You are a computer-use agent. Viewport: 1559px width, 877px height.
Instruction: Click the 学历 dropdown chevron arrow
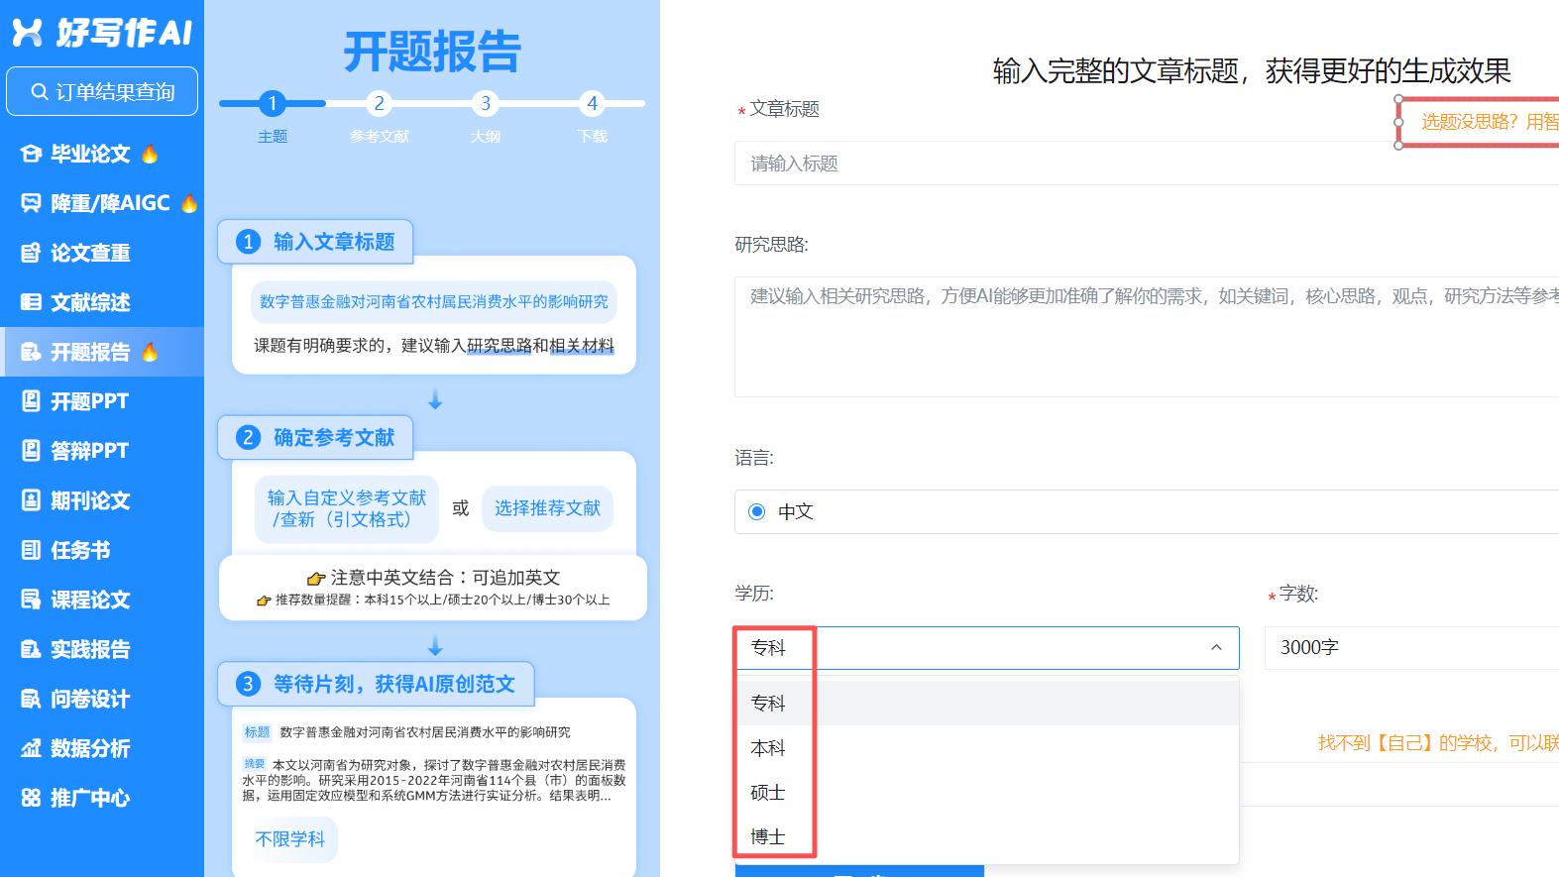1216,647
